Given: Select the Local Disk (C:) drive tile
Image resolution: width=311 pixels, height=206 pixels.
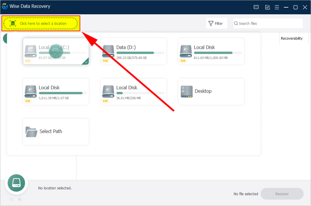Looking at the screenshot, I should coord(56,51).
